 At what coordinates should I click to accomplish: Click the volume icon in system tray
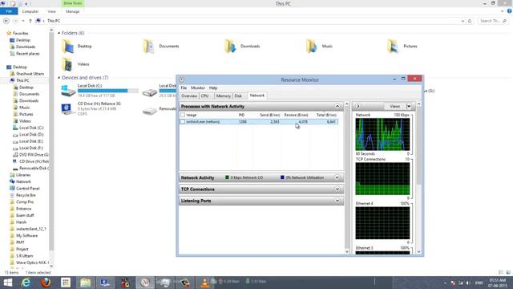click(468, 283)
